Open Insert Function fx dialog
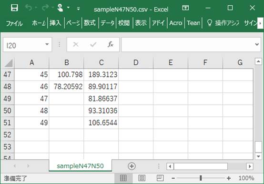The height and width of the screenshot is (184, 264). click(110, 45)
